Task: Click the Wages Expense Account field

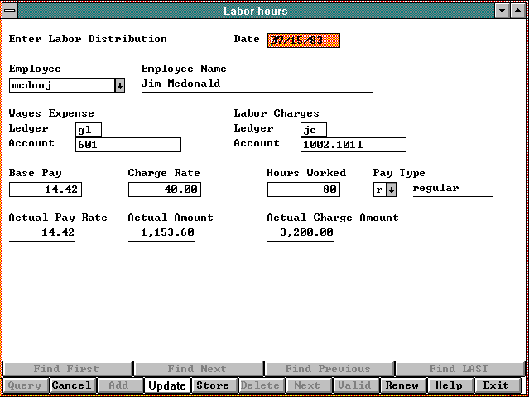Action: (127, 145)
